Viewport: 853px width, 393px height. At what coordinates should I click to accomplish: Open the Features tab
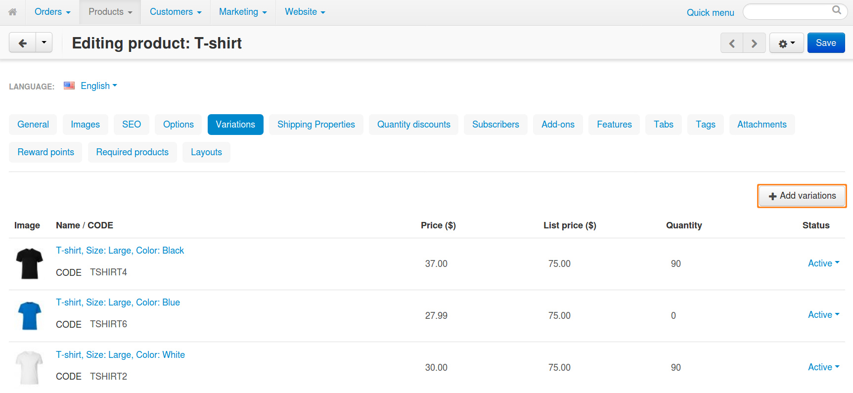click(x=614, y=125)
